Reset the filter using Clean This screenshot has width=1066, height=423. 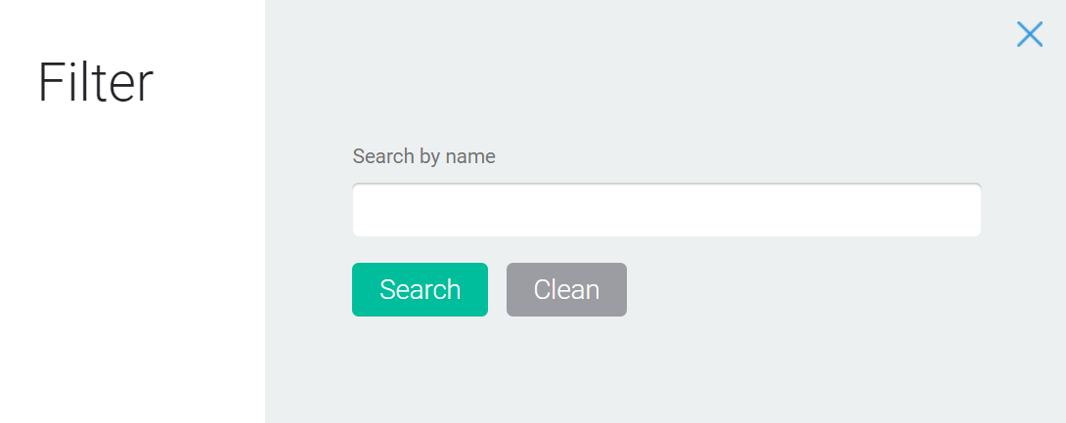point(566,289)
